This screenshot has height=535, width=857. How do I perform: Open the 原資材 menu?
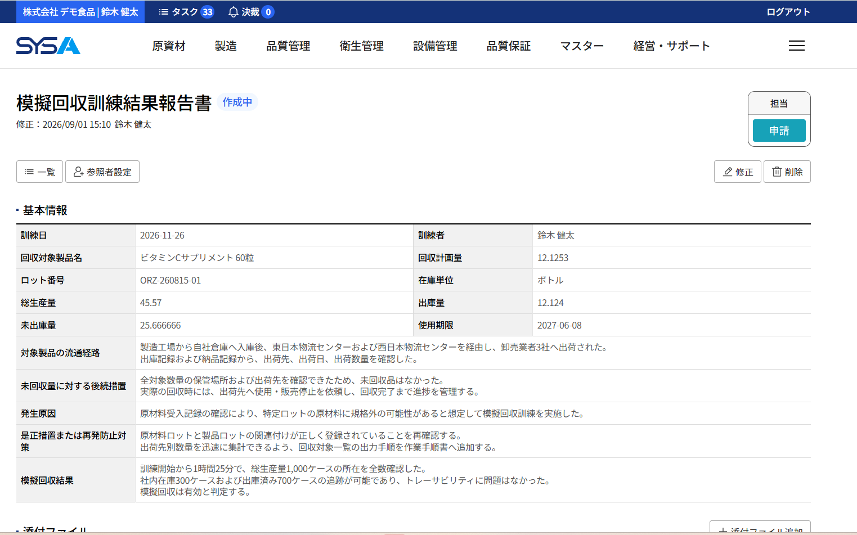coord(169,46)
